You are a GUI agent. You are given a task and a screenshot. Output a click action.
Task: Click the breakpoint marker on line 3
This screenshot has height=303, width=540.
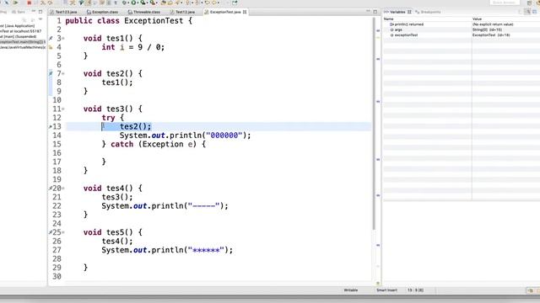[x=51, y=38]
